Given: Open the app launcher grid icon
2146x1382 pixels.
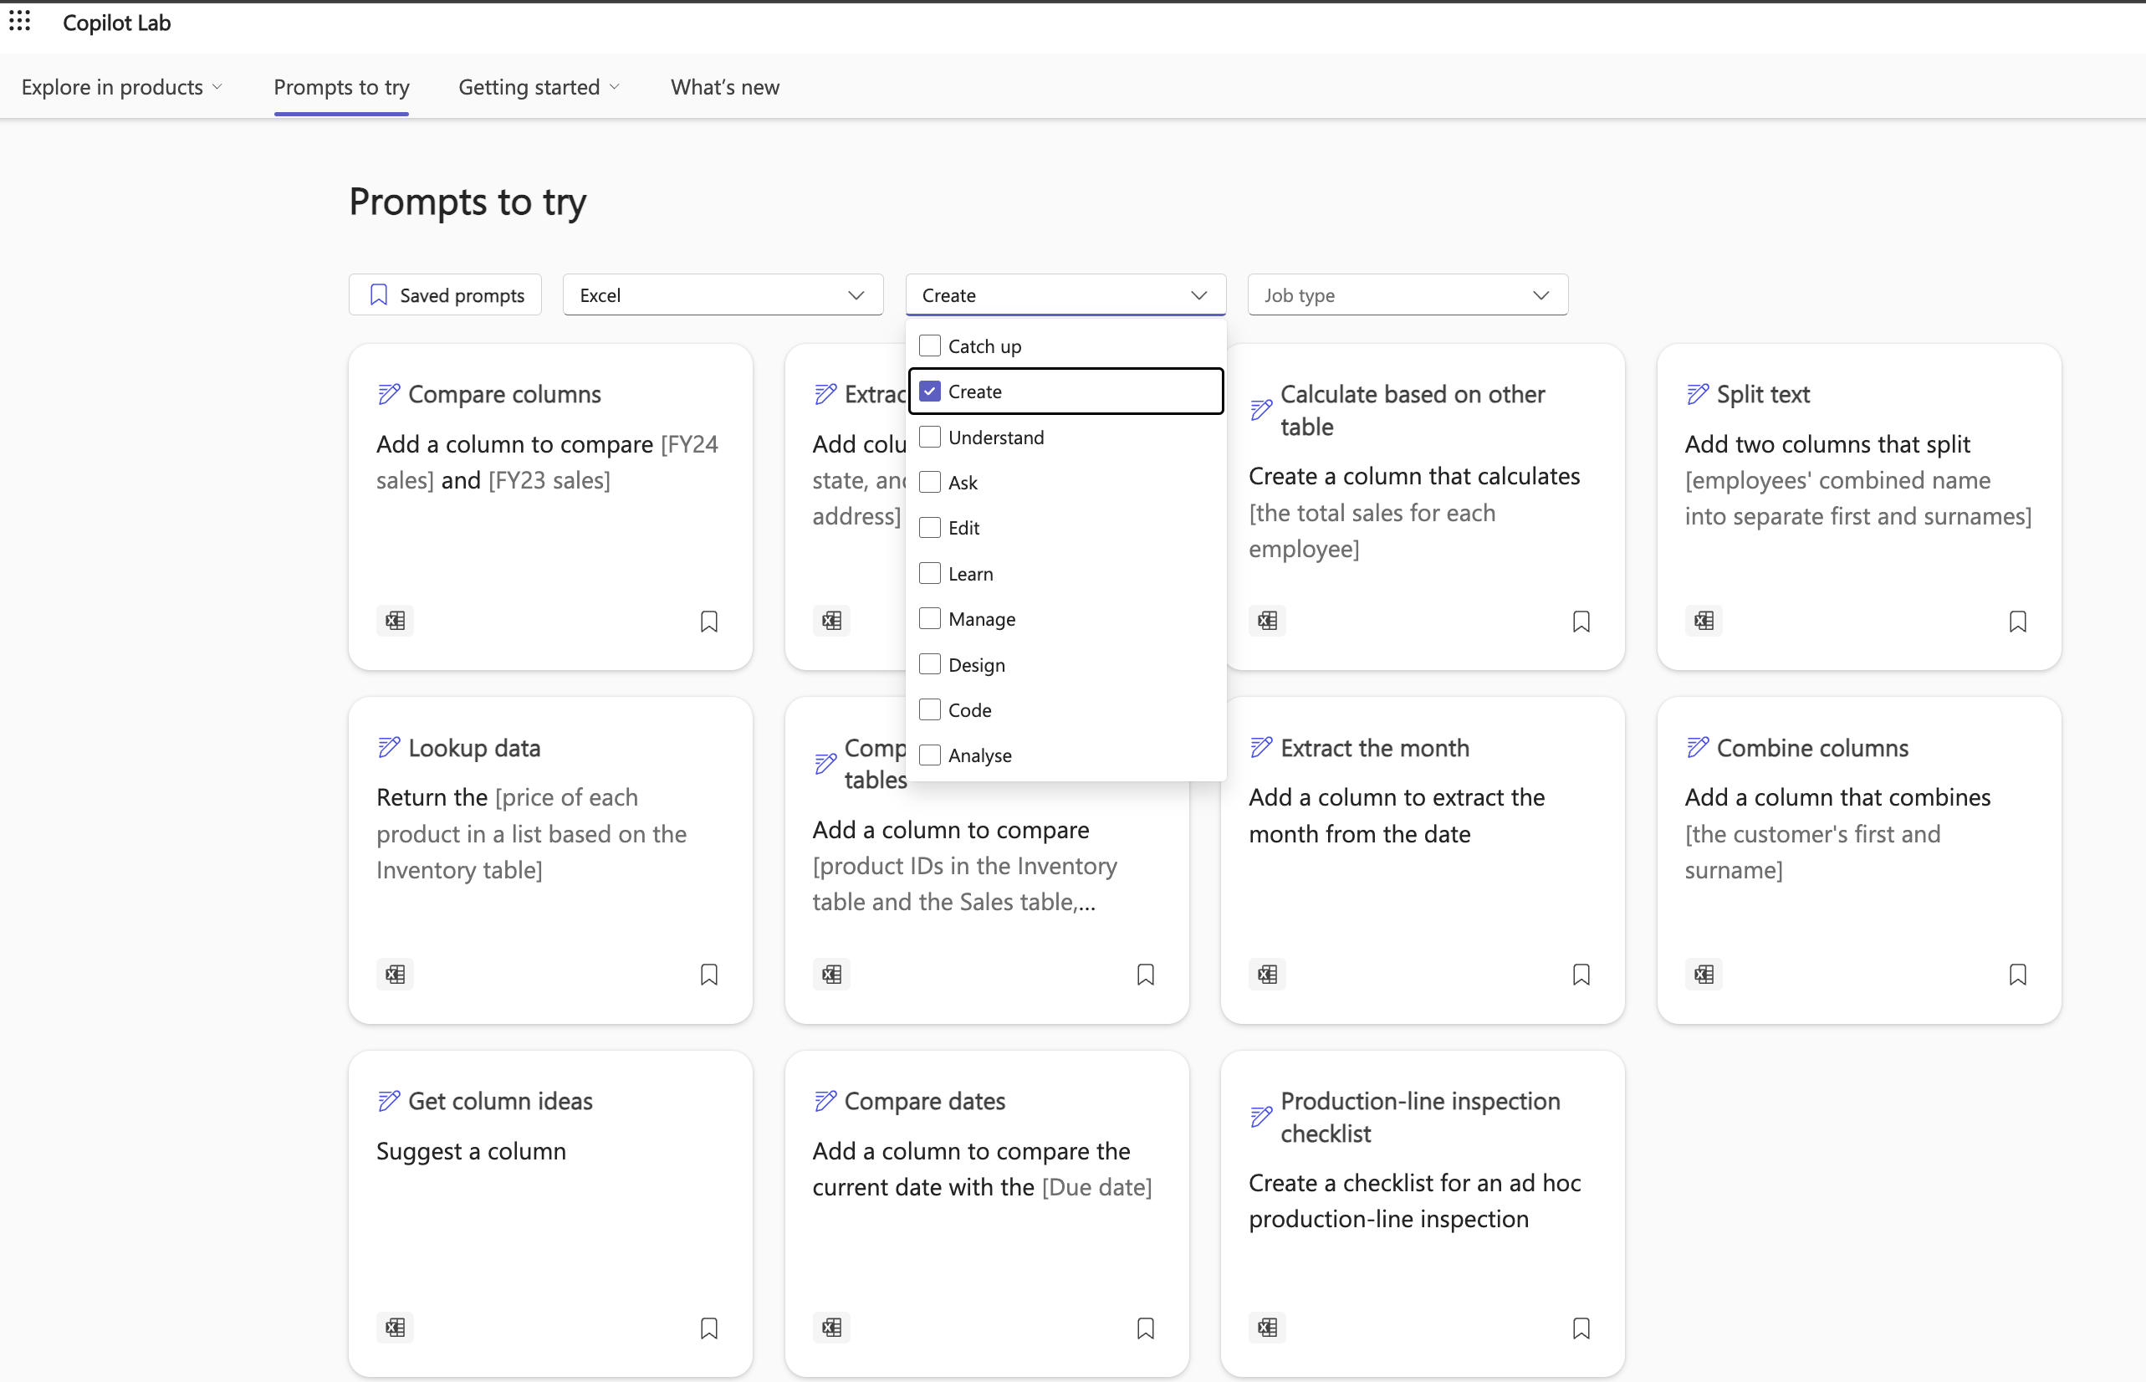Looking at the screenshot, I should point(20,22).
